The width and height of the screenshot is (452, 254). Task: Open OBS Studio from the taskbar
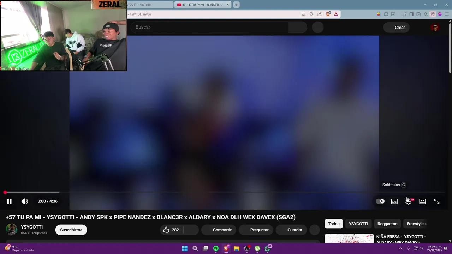tap(247, 248)
